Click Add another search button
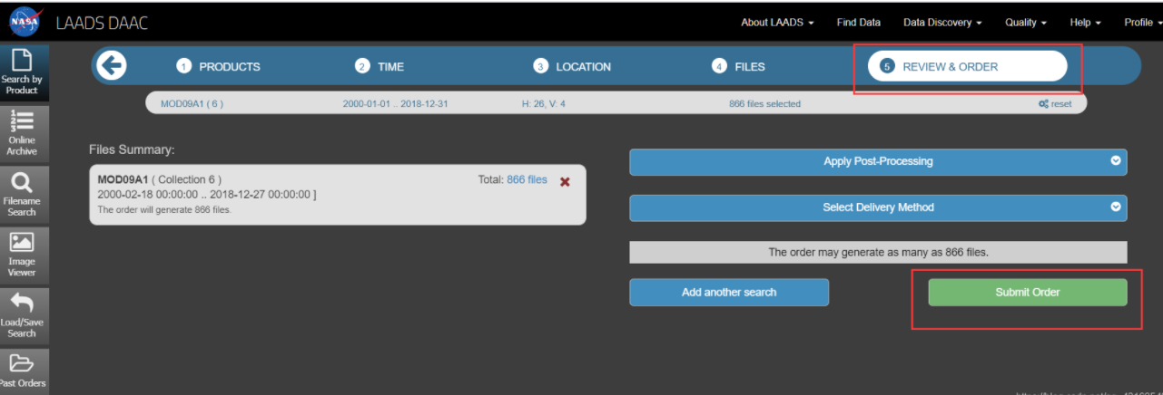The width and height of the screenshot is (1163, 395). tap(729, 292)
